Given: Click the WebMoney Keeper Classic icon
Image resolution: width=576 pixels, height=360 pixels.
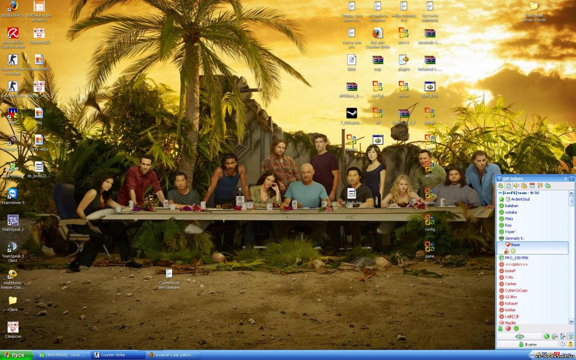Looking at the screenshot, I should tap(13, 279).
